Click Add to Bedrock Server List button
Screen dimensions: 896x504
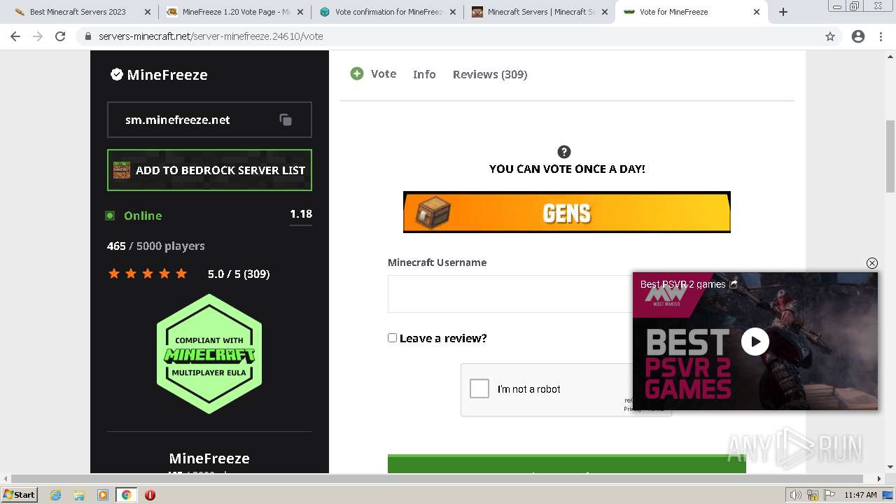[209, 170]
